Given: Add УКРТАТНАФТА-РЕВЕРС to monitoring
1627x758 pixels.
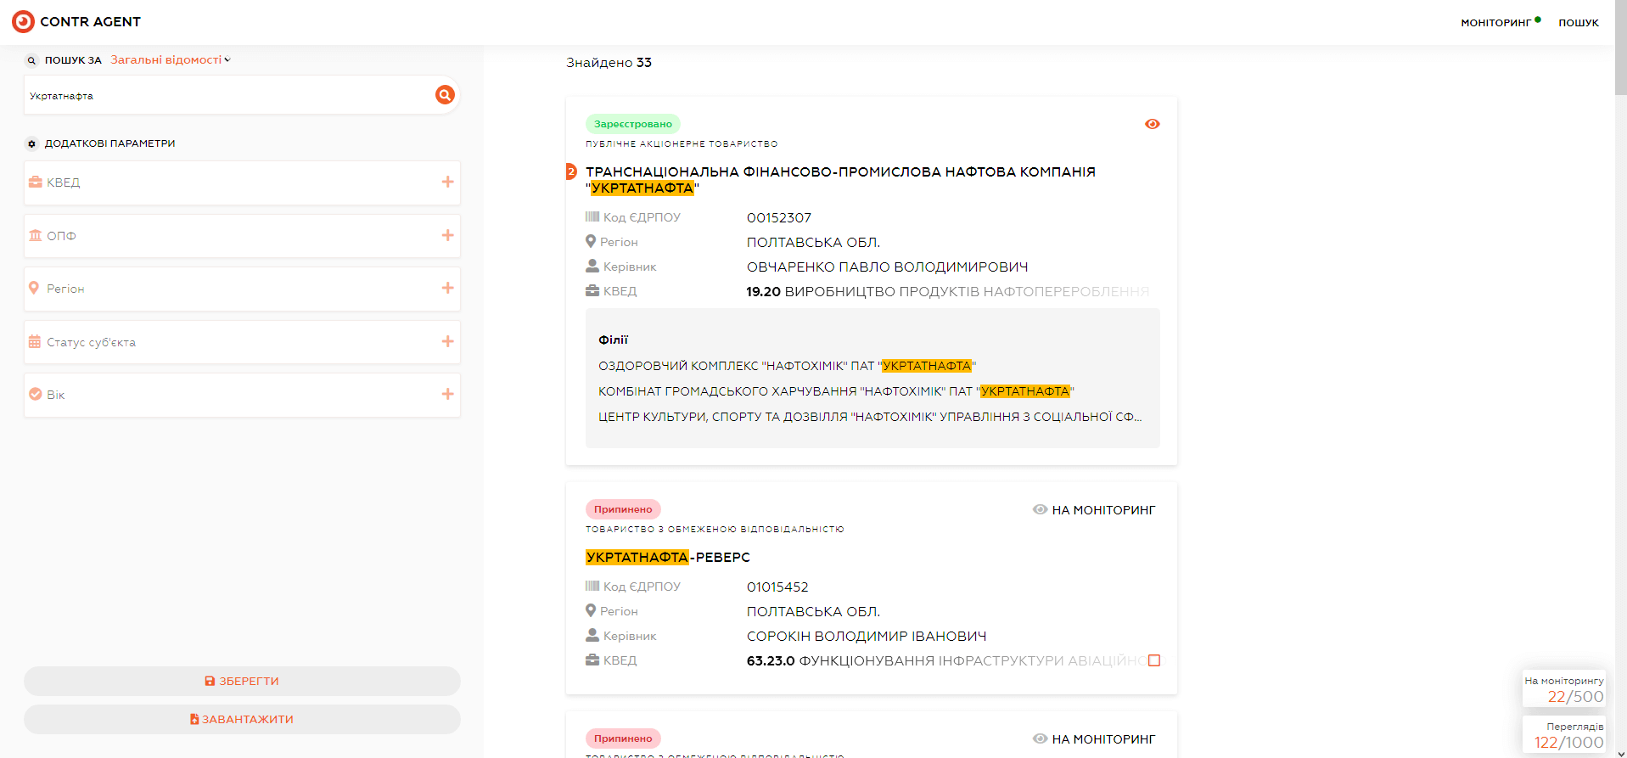Looking at the screenshot, I should coord(1094,510).
